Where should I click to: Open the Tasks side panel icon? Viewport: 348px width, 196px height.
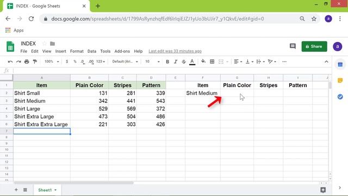(x=340, y=97)
